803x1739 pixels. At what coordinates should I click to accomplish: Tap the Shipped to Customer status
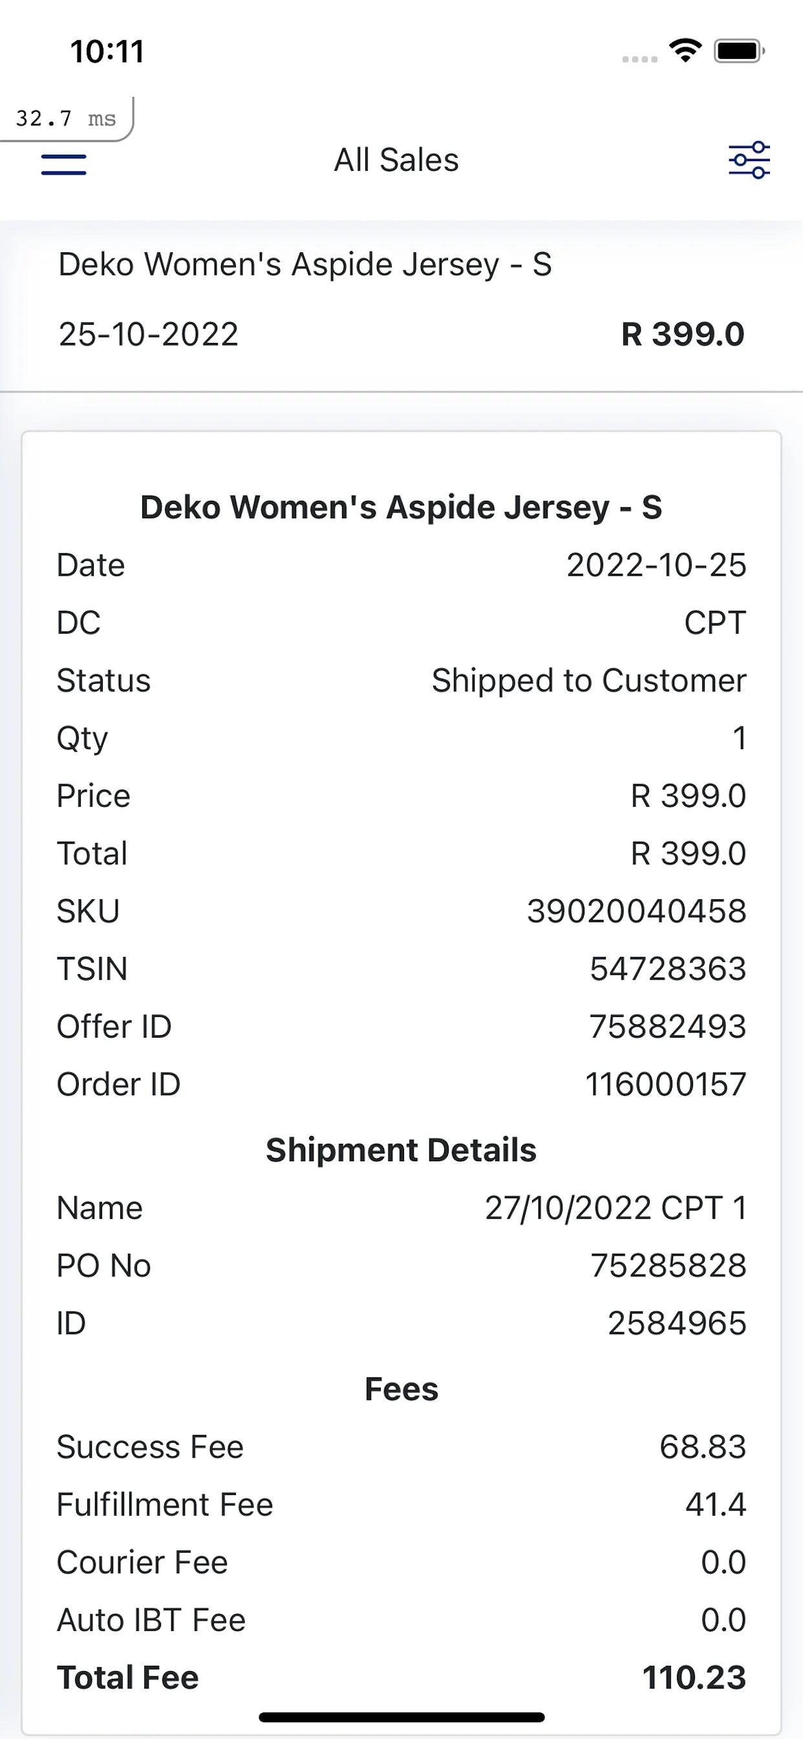[588, 681]
